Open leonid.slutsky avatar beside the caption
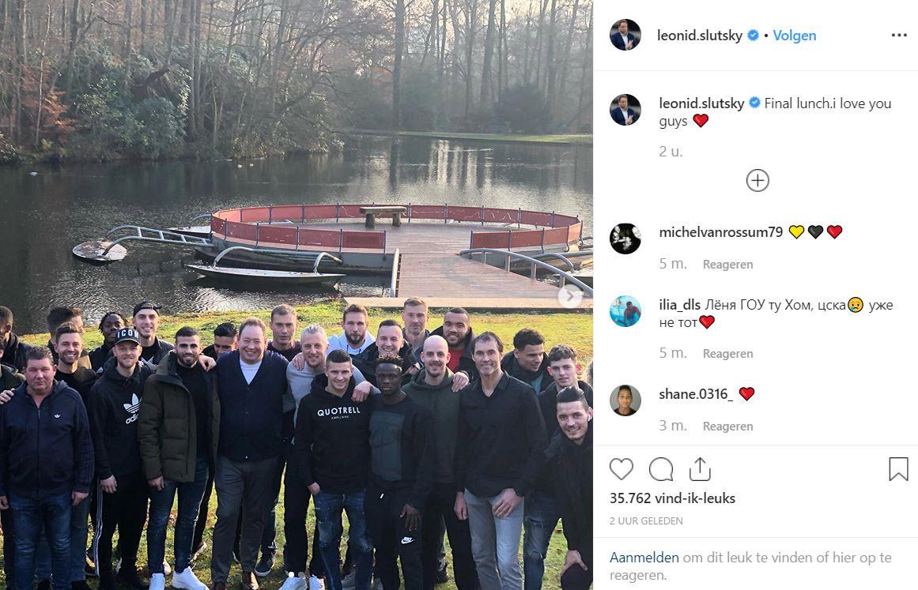 [625, 110]
